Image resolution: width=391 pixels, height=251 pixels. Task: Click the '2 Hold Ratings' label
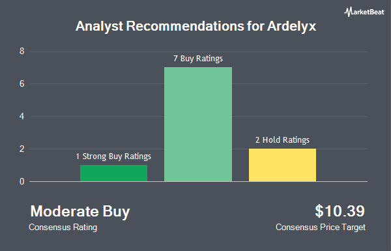282,140
